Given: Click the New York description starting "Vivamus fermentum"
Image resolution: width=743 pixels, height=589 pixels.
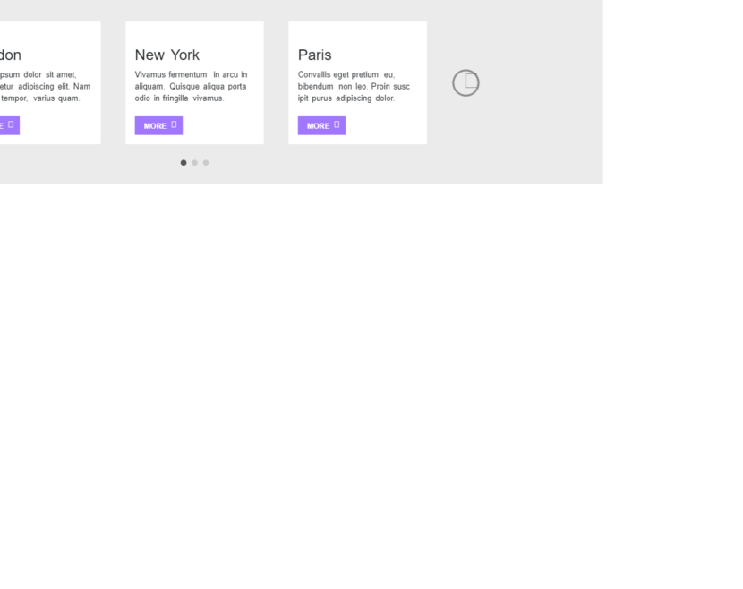Looking at the screenshot, I should (191, 86).
